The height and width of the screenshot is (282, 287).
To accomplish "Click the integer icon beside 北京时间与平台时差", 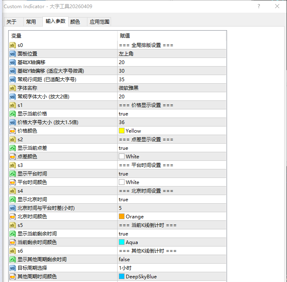I will click(x=12, y=208).
